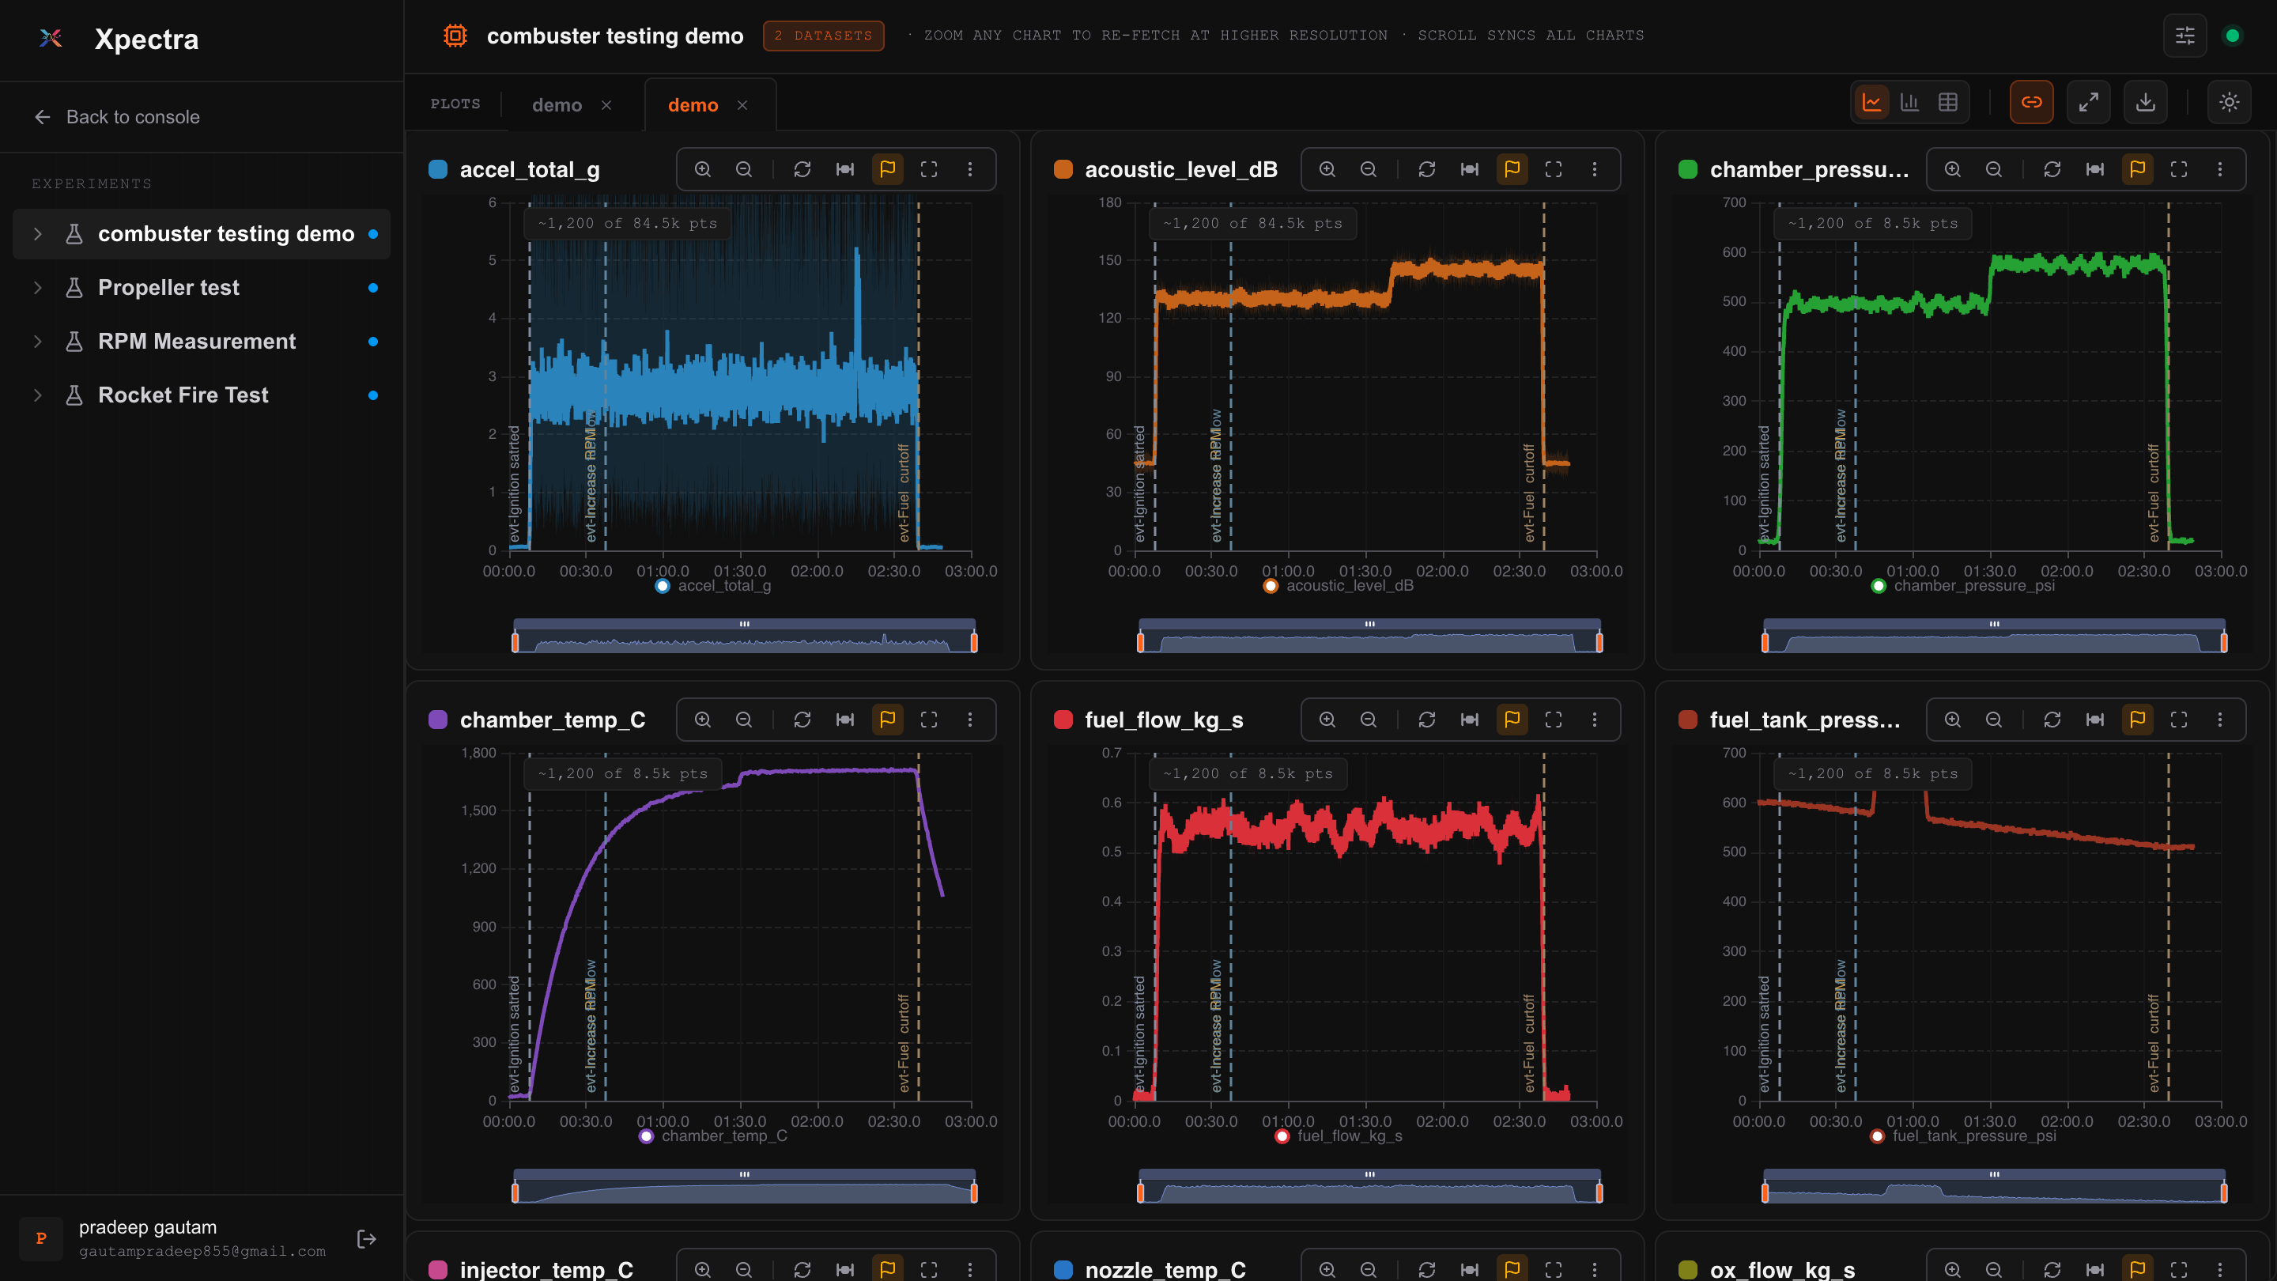Hide the accel_total_g series via its legend
This screenshot has width=2277, height=1281.
[714, 585]
